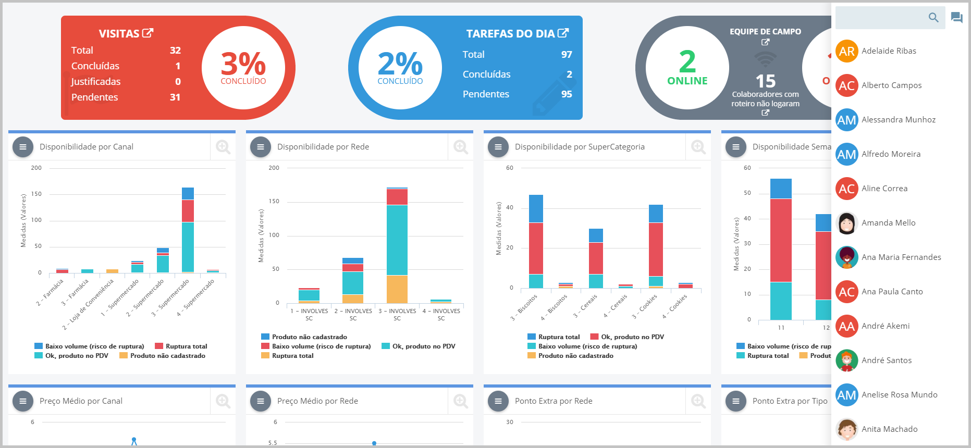Click the search magnifier in the contacts panel

[x=933, y=18]
